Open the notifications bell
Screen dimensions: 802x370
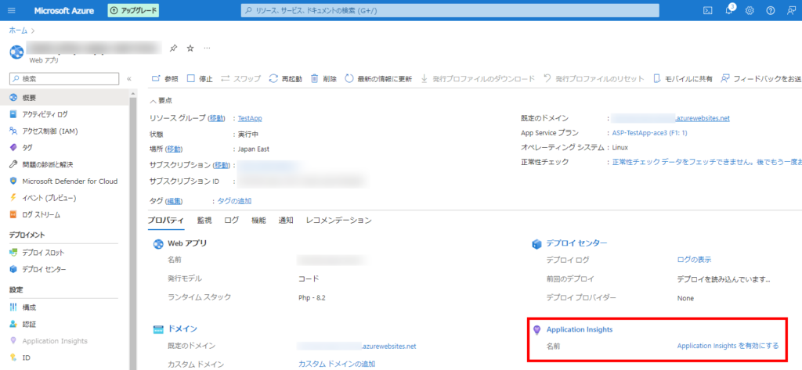(729, 11)
